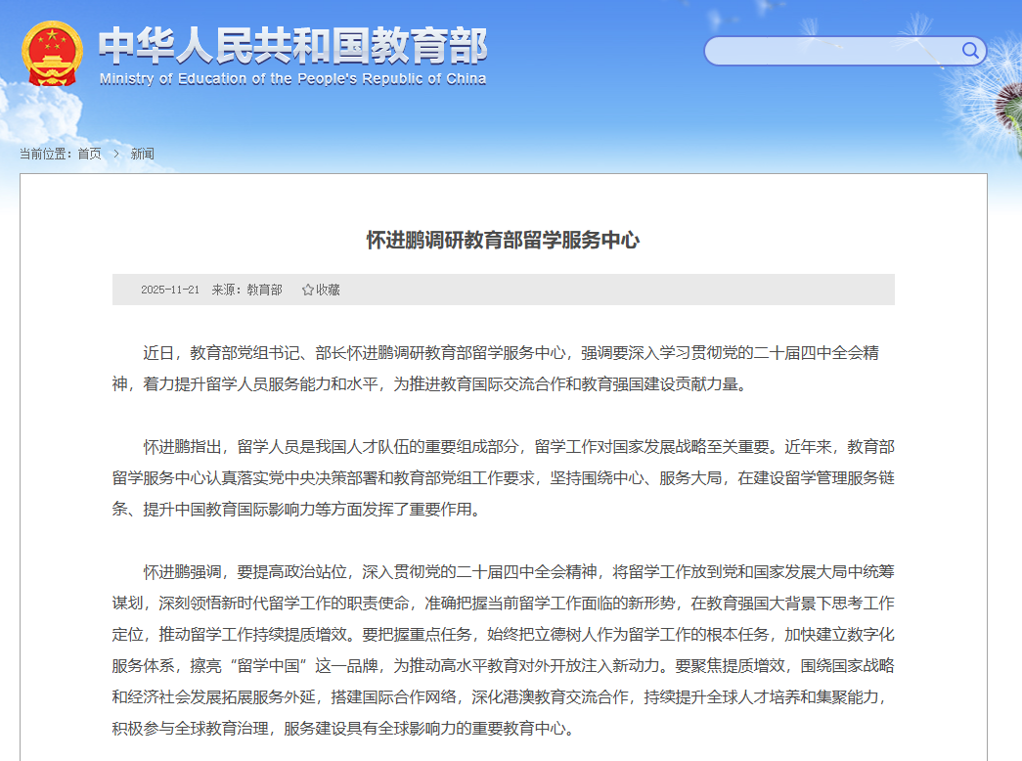Click the angle bracket in the navigation path
Viewport: 1022px width, 761px height.
(x=115, y=154)
